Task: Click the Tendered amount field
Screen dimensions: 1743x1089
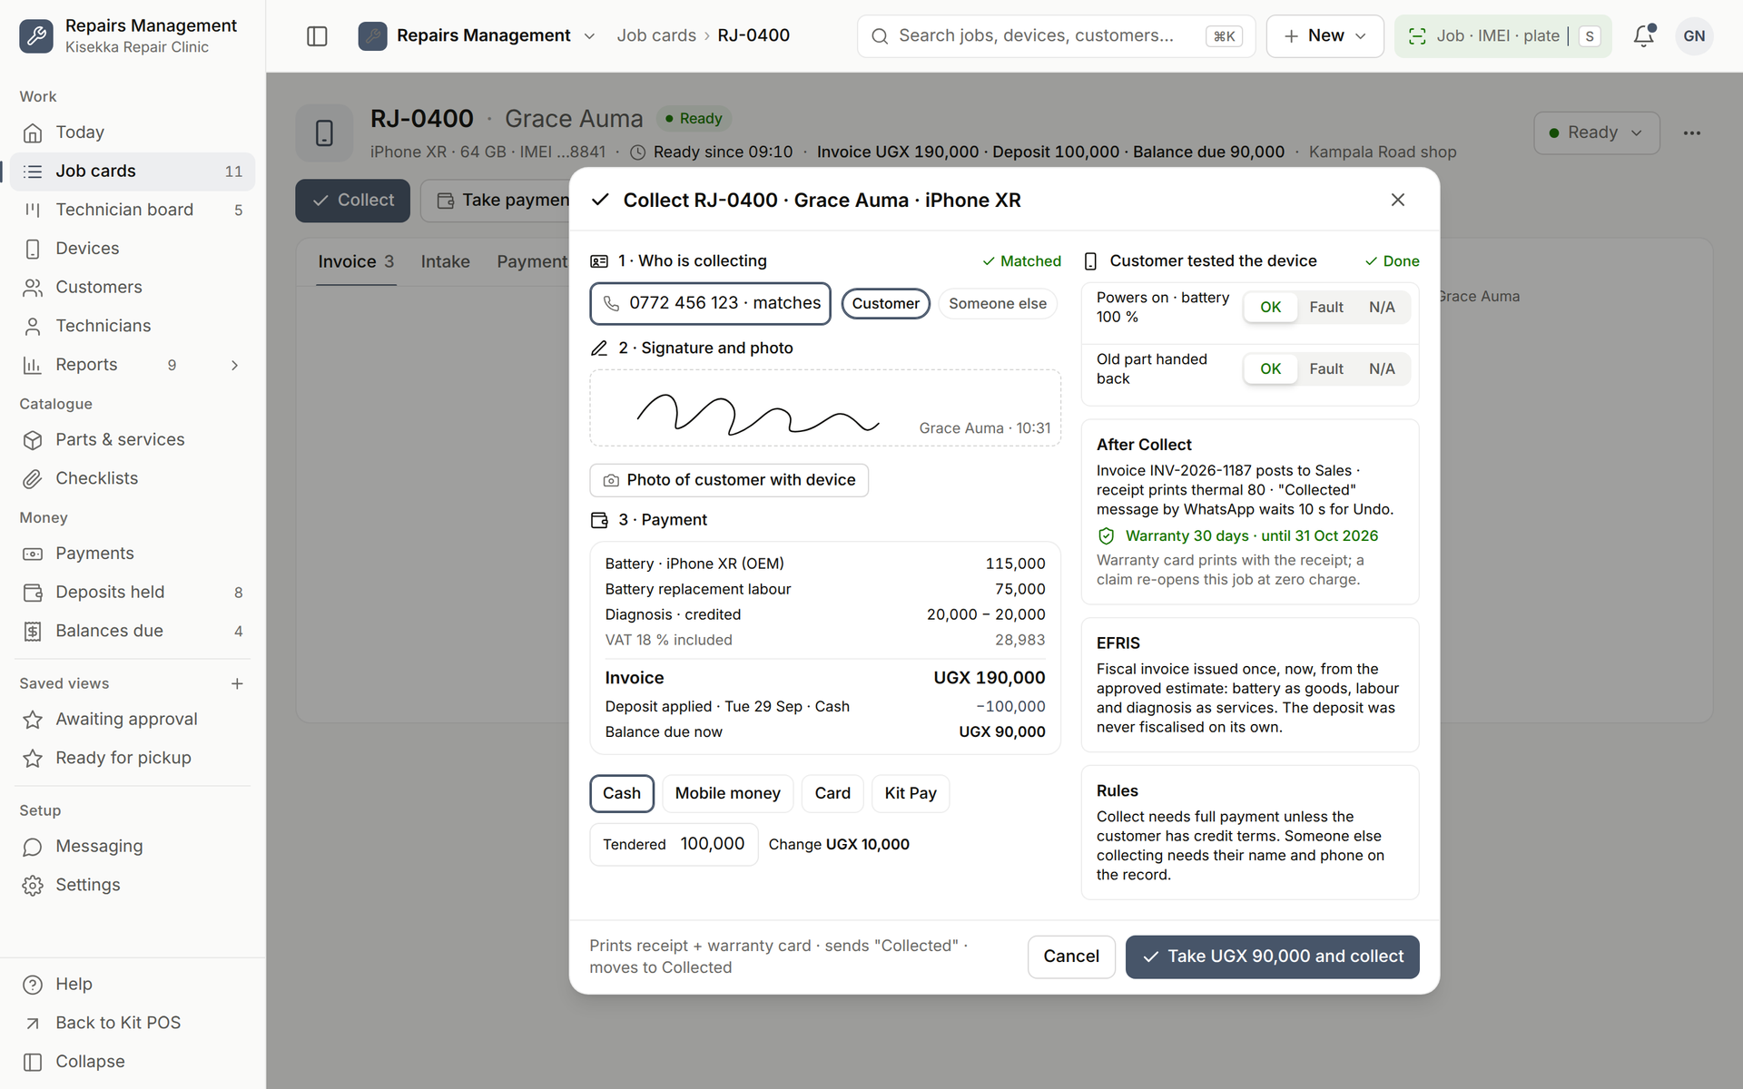Action: coord(674,844)
